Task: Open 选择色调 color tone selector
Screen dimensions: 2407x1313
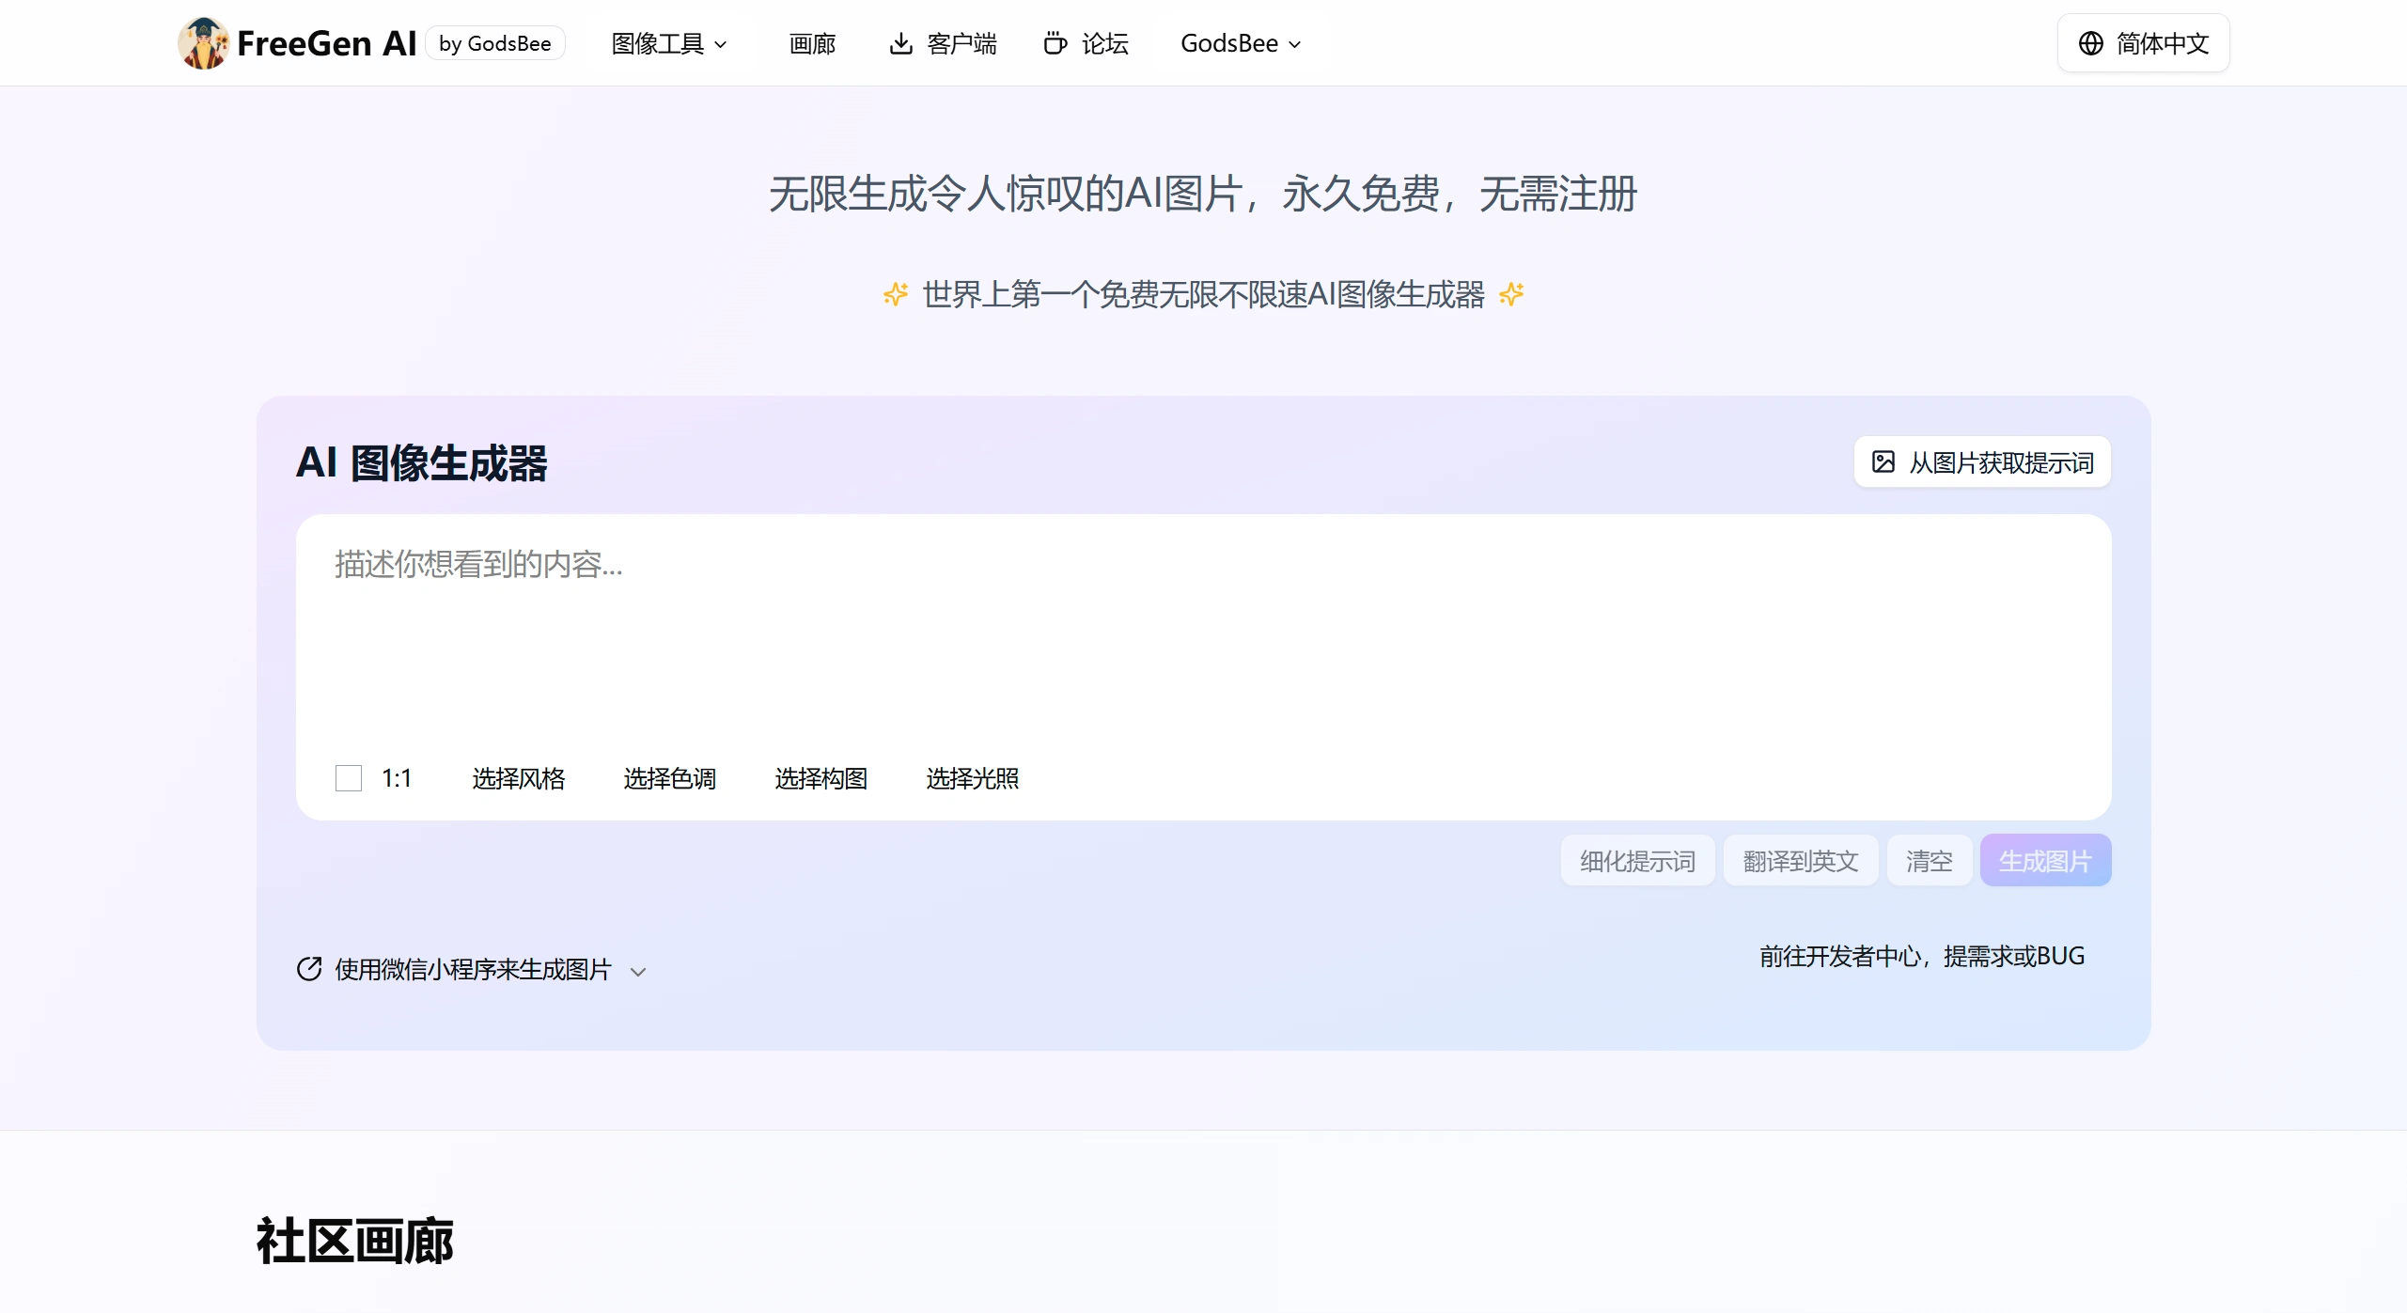Action: (x=669, y=778)
